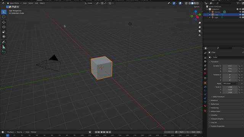Play the animation forward
This screenshot has height=137, width=244.
coord(104,132)
